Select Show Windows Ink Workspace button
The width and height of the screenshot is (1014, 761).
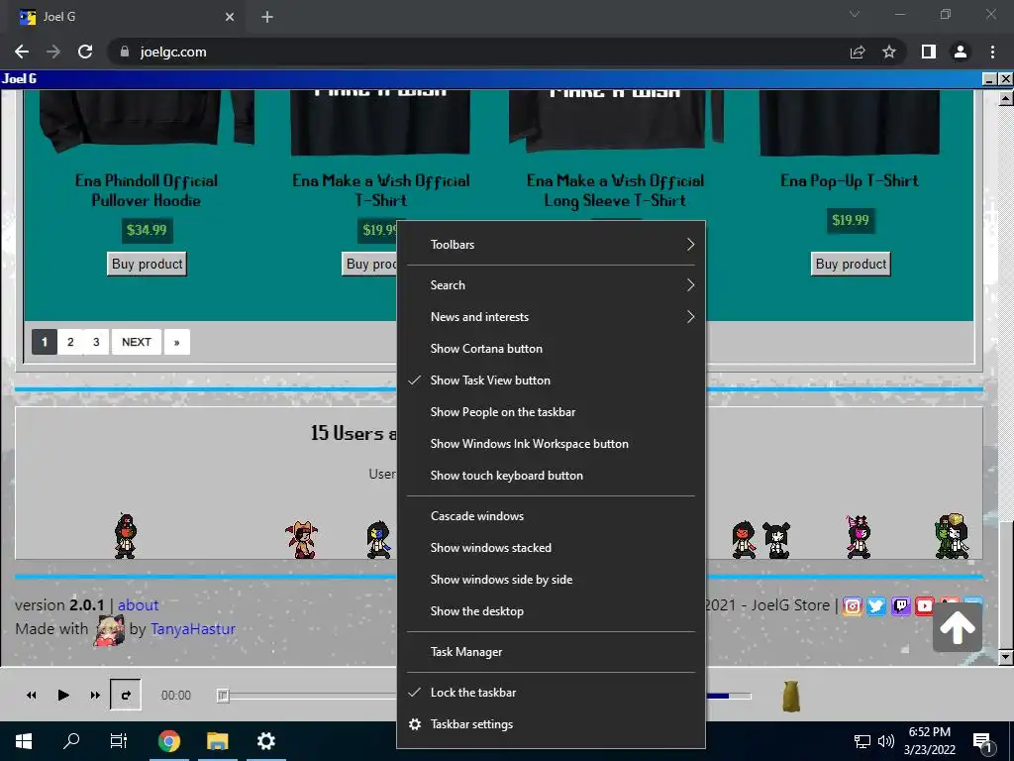[551, 444]
